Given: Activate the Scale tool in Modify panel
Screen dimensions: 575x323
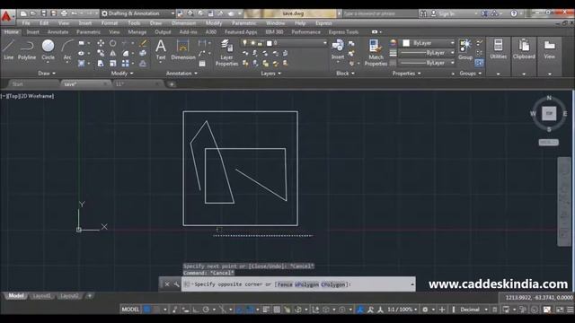Looking at the screenshot, I should (x=113, y=64).
